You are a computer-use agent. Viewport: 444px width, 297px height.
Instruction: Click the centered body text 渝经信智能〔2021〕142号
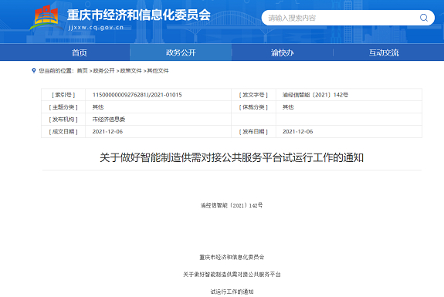232,205
